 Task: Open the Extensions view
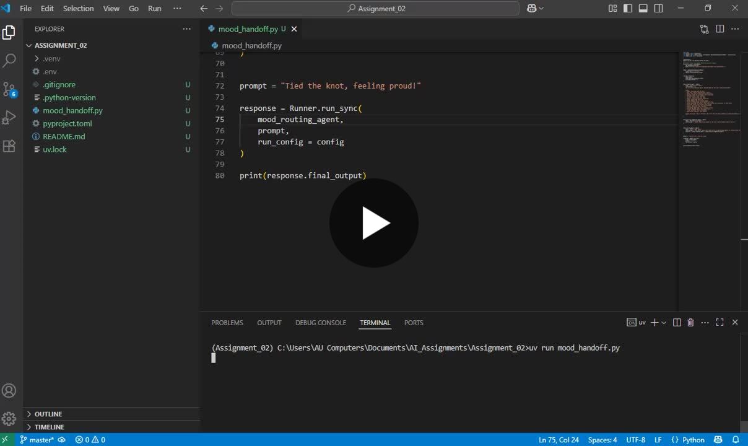pos(9,146)
